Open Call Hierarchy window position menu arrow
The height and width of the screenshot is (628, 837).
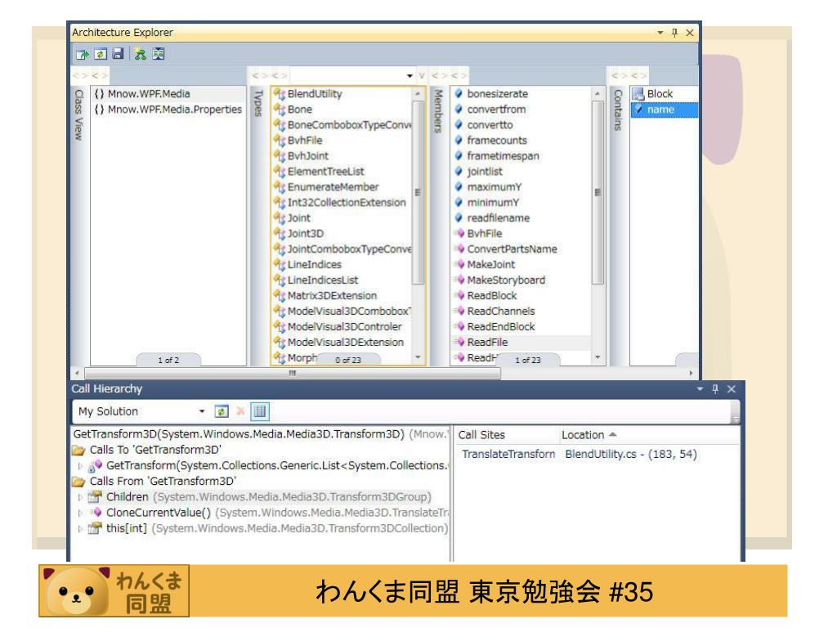[700, 388]
